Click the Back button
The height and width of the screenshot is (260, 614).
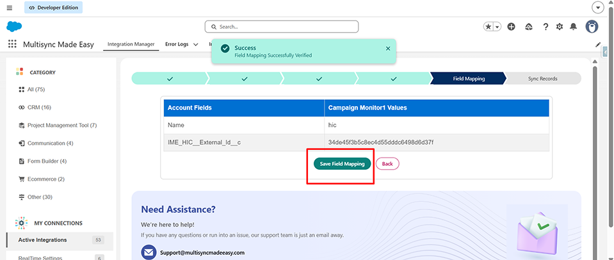click(387, 164)
